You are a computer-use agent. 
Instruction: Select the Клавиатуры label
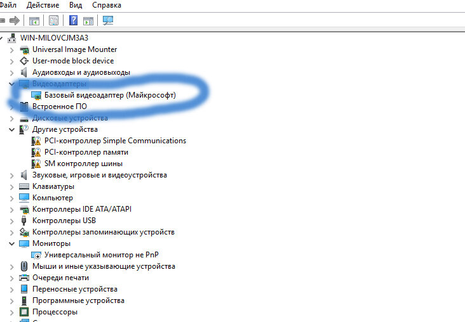coord(53,186)
